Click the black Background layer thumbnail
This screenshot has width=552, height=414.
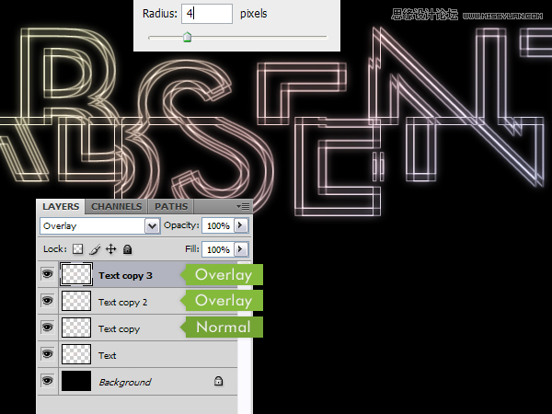(75, 381)
